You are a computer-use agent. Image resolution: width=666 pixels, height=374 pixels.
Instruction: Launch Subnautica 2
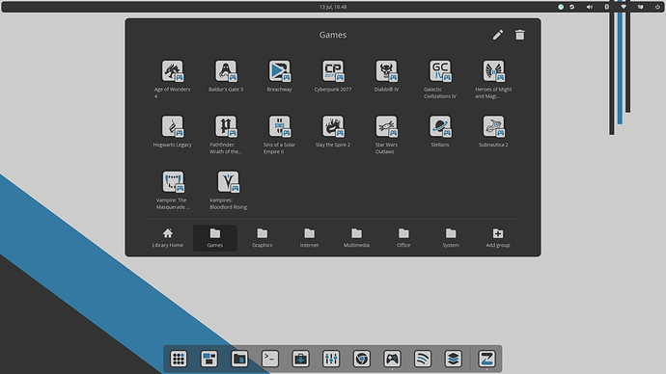493,126
